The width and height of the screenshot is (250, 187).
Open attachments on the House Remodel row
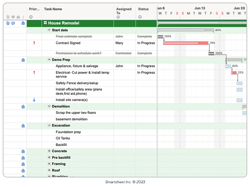coord(7,23)
